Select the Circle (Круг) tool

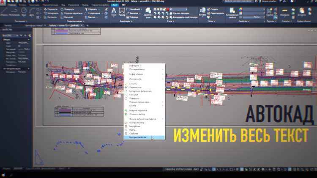[24, 12]
